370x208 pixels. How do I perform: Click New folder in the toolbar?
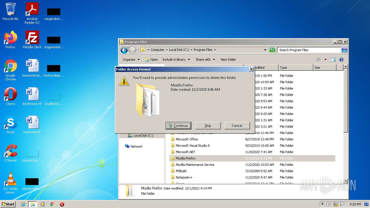pyautogui.click(x=228, y=60)
